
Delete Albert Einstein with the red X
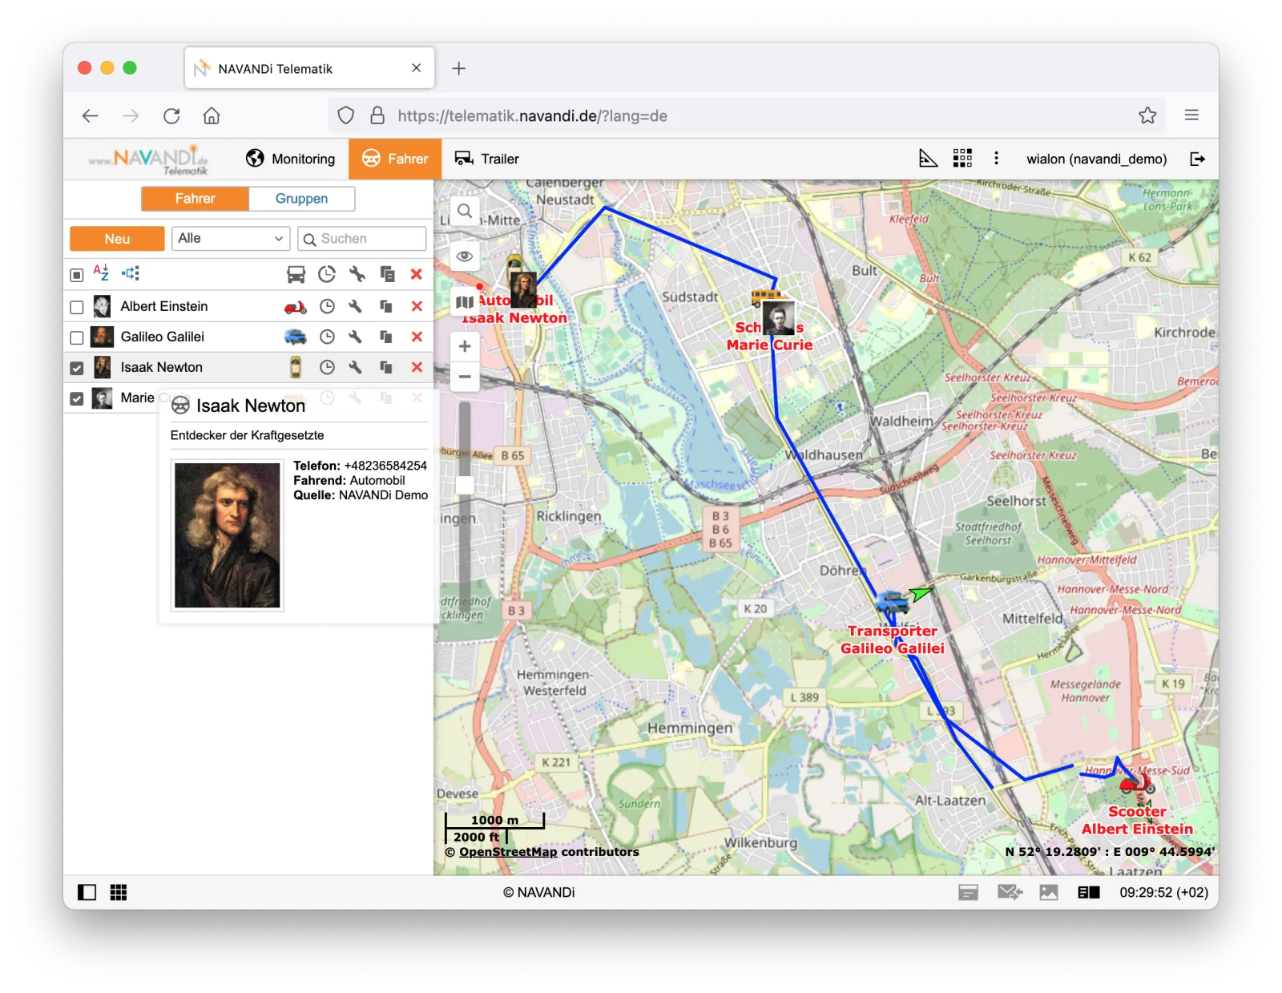click(417, 306)
